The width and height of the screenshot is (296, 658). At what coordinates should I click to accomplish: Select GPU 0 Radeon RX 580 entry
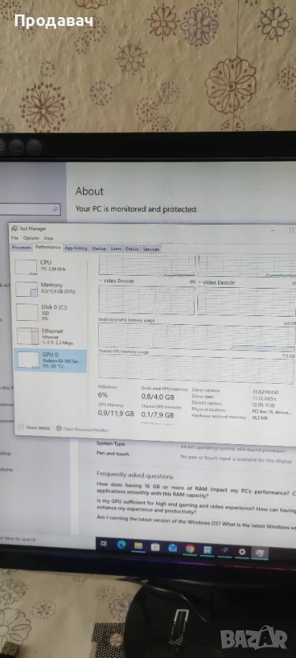50,361
